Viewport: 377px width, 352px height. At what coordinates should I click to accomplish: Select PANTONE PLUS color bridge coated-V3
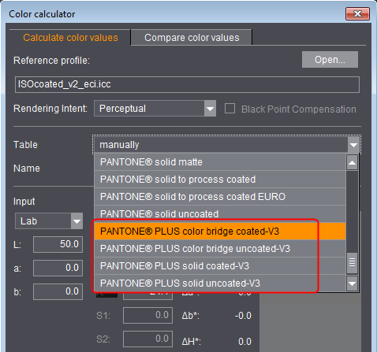(220, 232)
